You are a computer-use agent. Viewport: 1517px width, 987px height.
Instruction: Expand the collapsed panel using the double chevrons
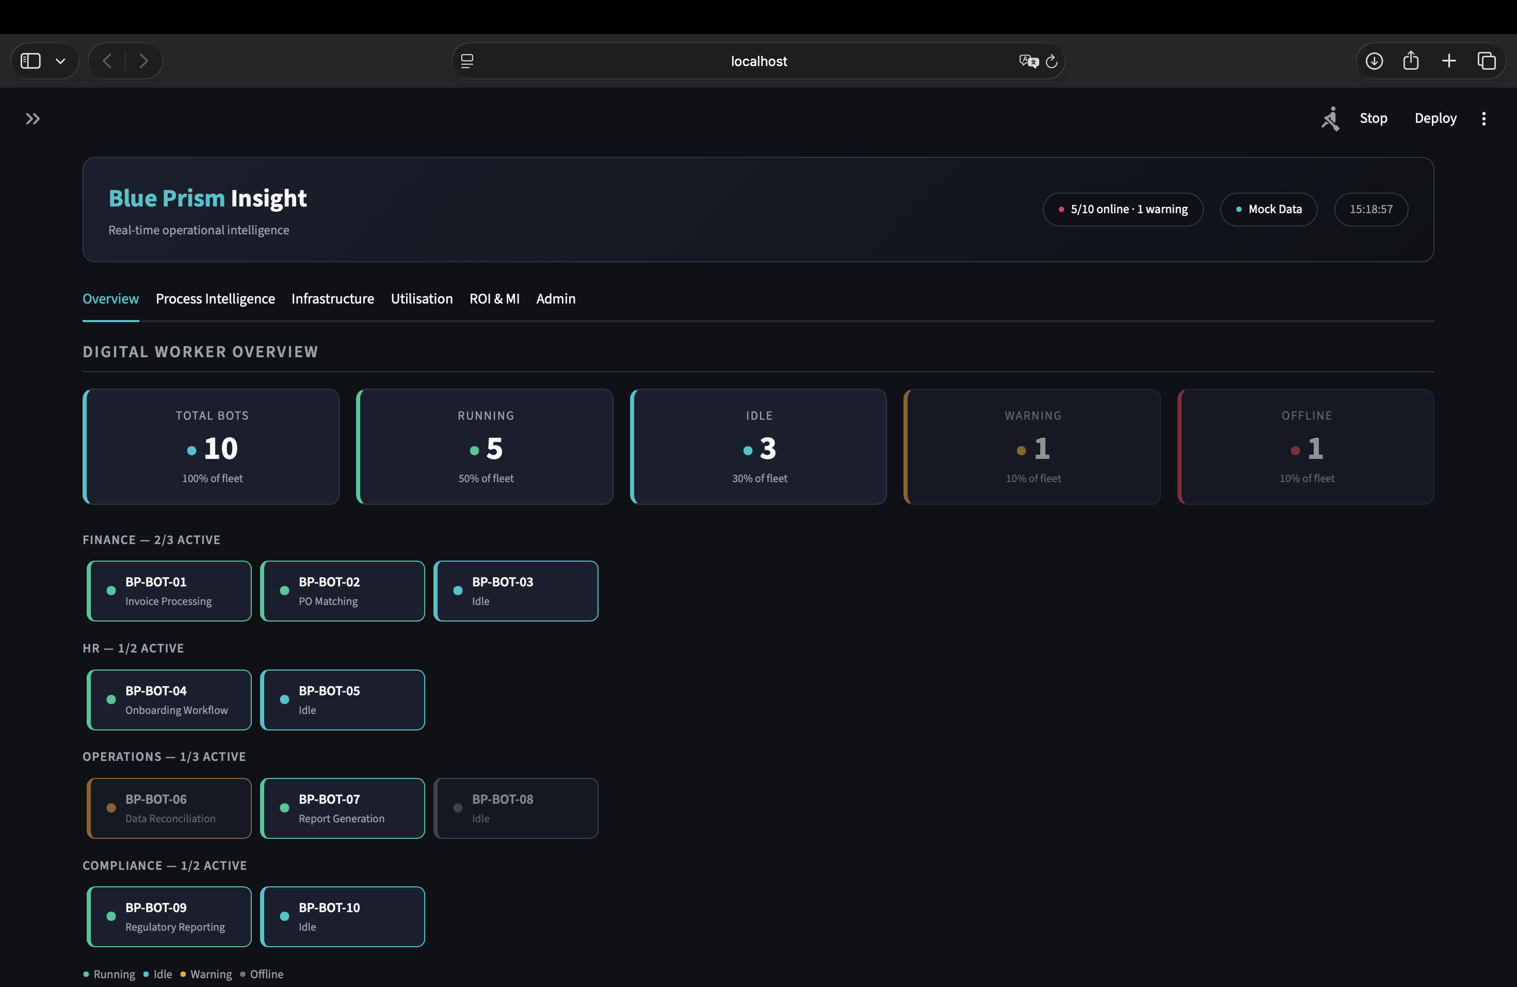coord(33,119)
